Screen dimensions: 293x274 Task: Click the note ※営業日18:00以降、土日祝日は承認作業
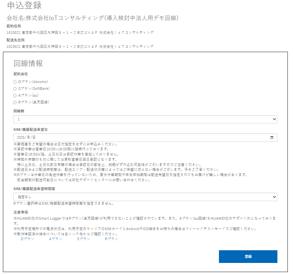coord(66,154)
